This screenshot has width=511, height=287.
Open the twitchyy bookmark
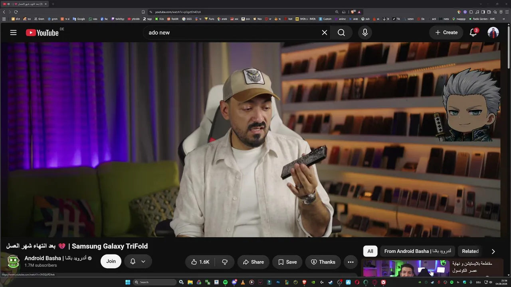118,19
